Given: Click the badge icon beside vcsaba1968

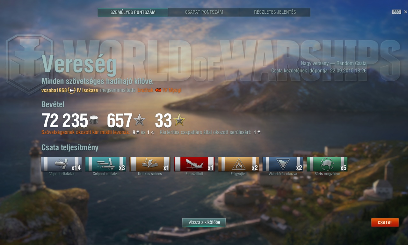Looking at the screenshot, I should [x=72, y=90].
